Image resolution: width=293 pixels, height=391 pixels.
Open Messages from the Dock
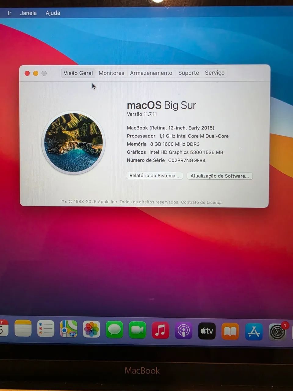(114, 330)
